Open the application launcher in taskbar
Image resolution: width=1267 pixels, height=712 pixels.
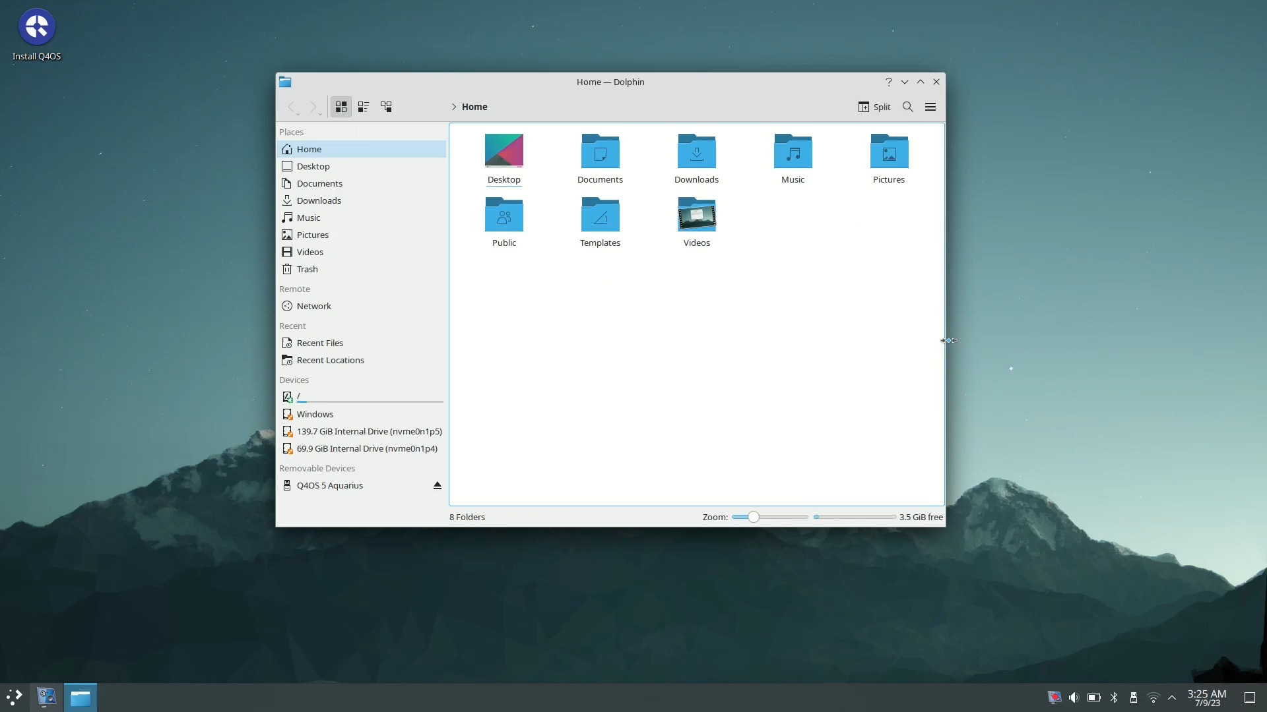(x=15, y=697)
